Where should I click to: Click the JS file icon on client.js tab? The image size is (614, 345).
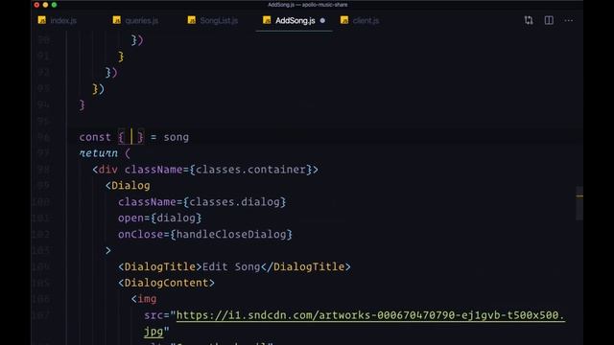(344, 20)
